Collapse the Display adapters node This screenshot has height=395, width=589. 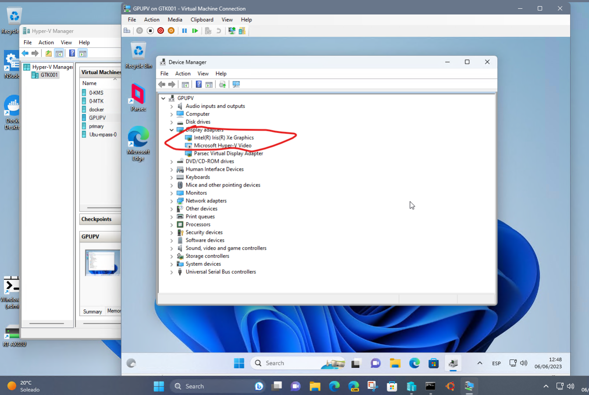pos(171,130)
